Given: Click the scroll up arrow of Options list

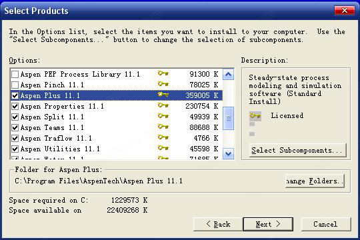Looking at the screenshot, I should (228, 74).
